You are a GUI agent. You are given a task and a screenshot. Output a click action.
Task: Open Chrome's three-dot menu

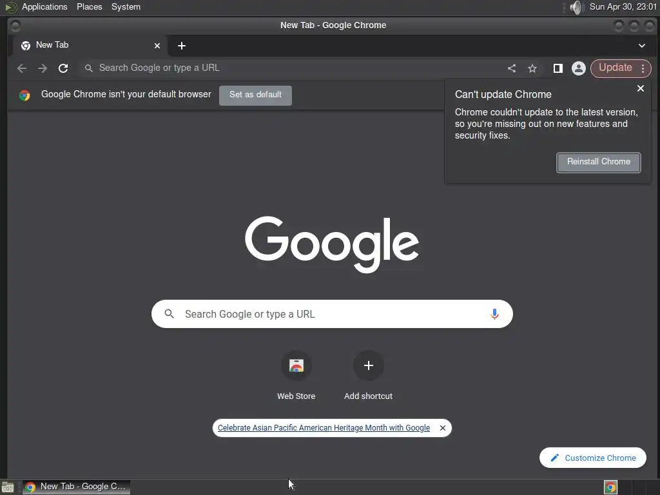tap(643, 68)
